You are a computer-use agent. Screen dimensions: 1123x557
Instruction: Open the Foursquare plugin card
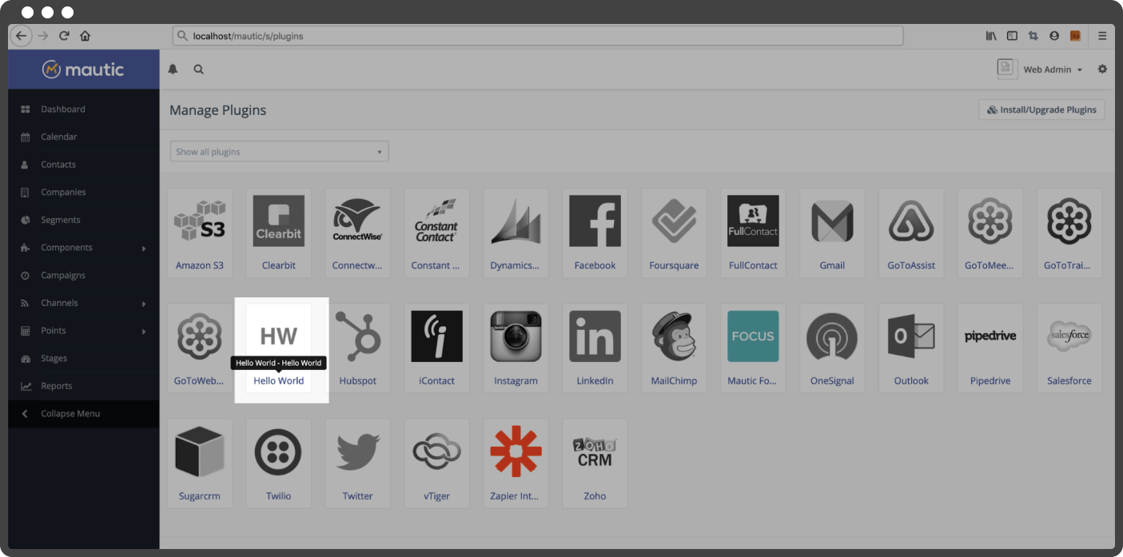coord(675,233)
